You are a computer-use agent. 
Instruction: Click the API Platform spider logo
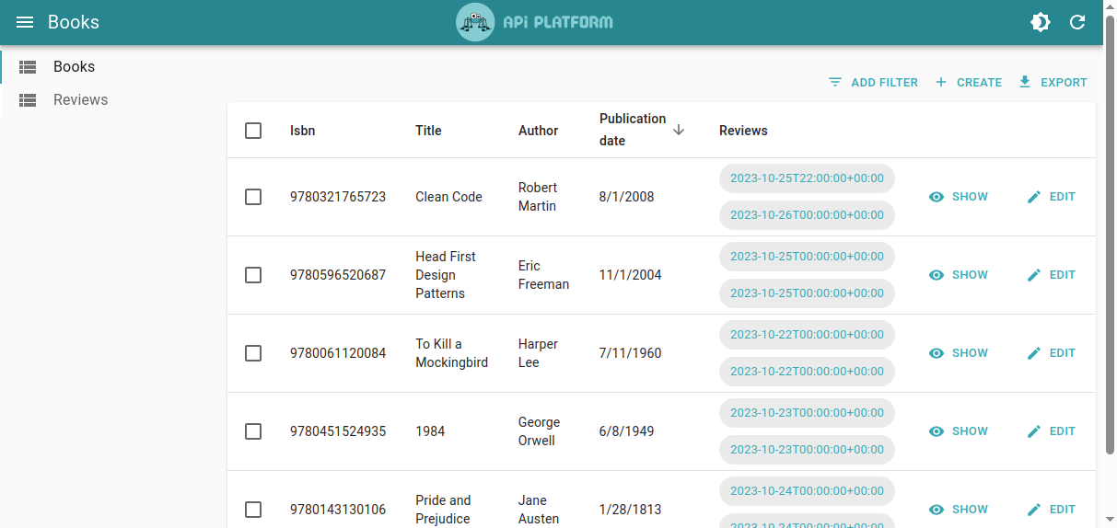[475, 22]
